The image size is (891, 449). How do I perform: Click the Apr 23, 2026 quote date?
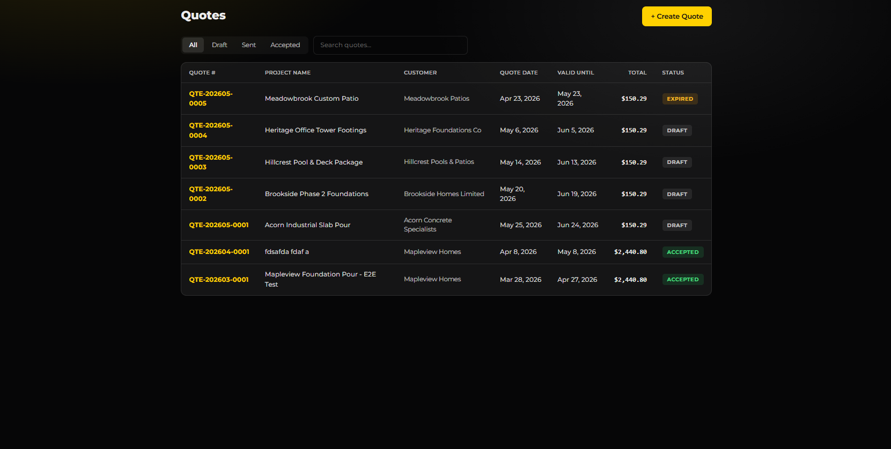point(520,99)
